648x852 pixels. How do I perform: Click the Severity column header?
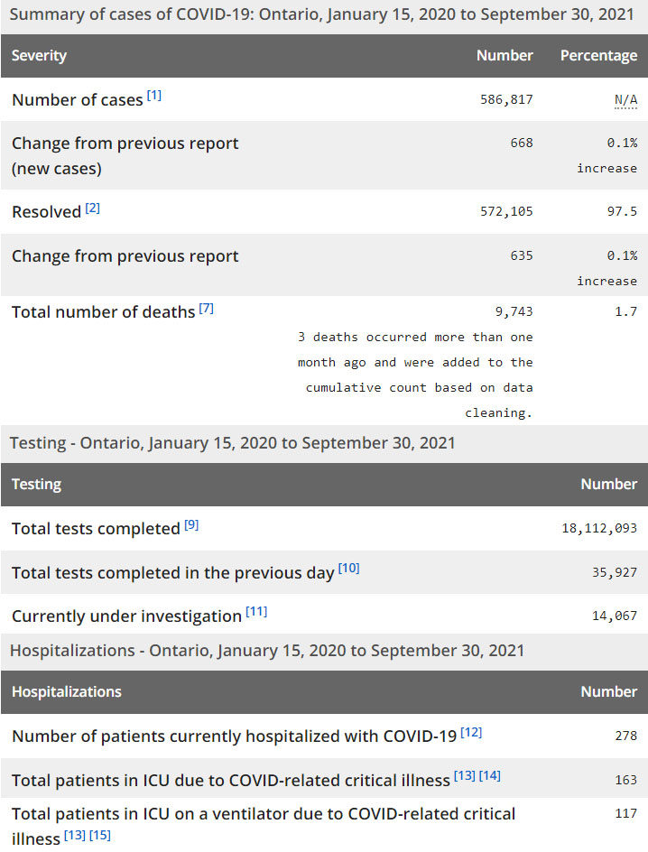click(40, 56)
